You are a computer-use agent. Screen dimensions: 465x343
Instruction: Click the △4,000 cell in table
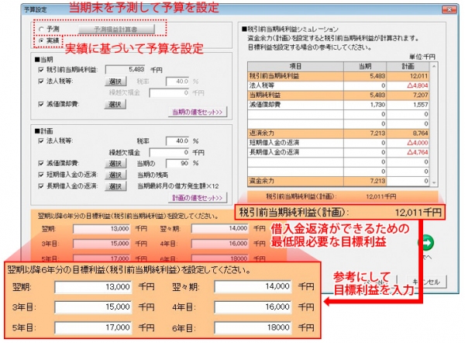(x=408, y=143)
